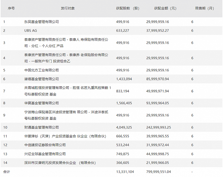Click the UBS AG investor name
Screen dimensions: 223x177
click(31, 31)
